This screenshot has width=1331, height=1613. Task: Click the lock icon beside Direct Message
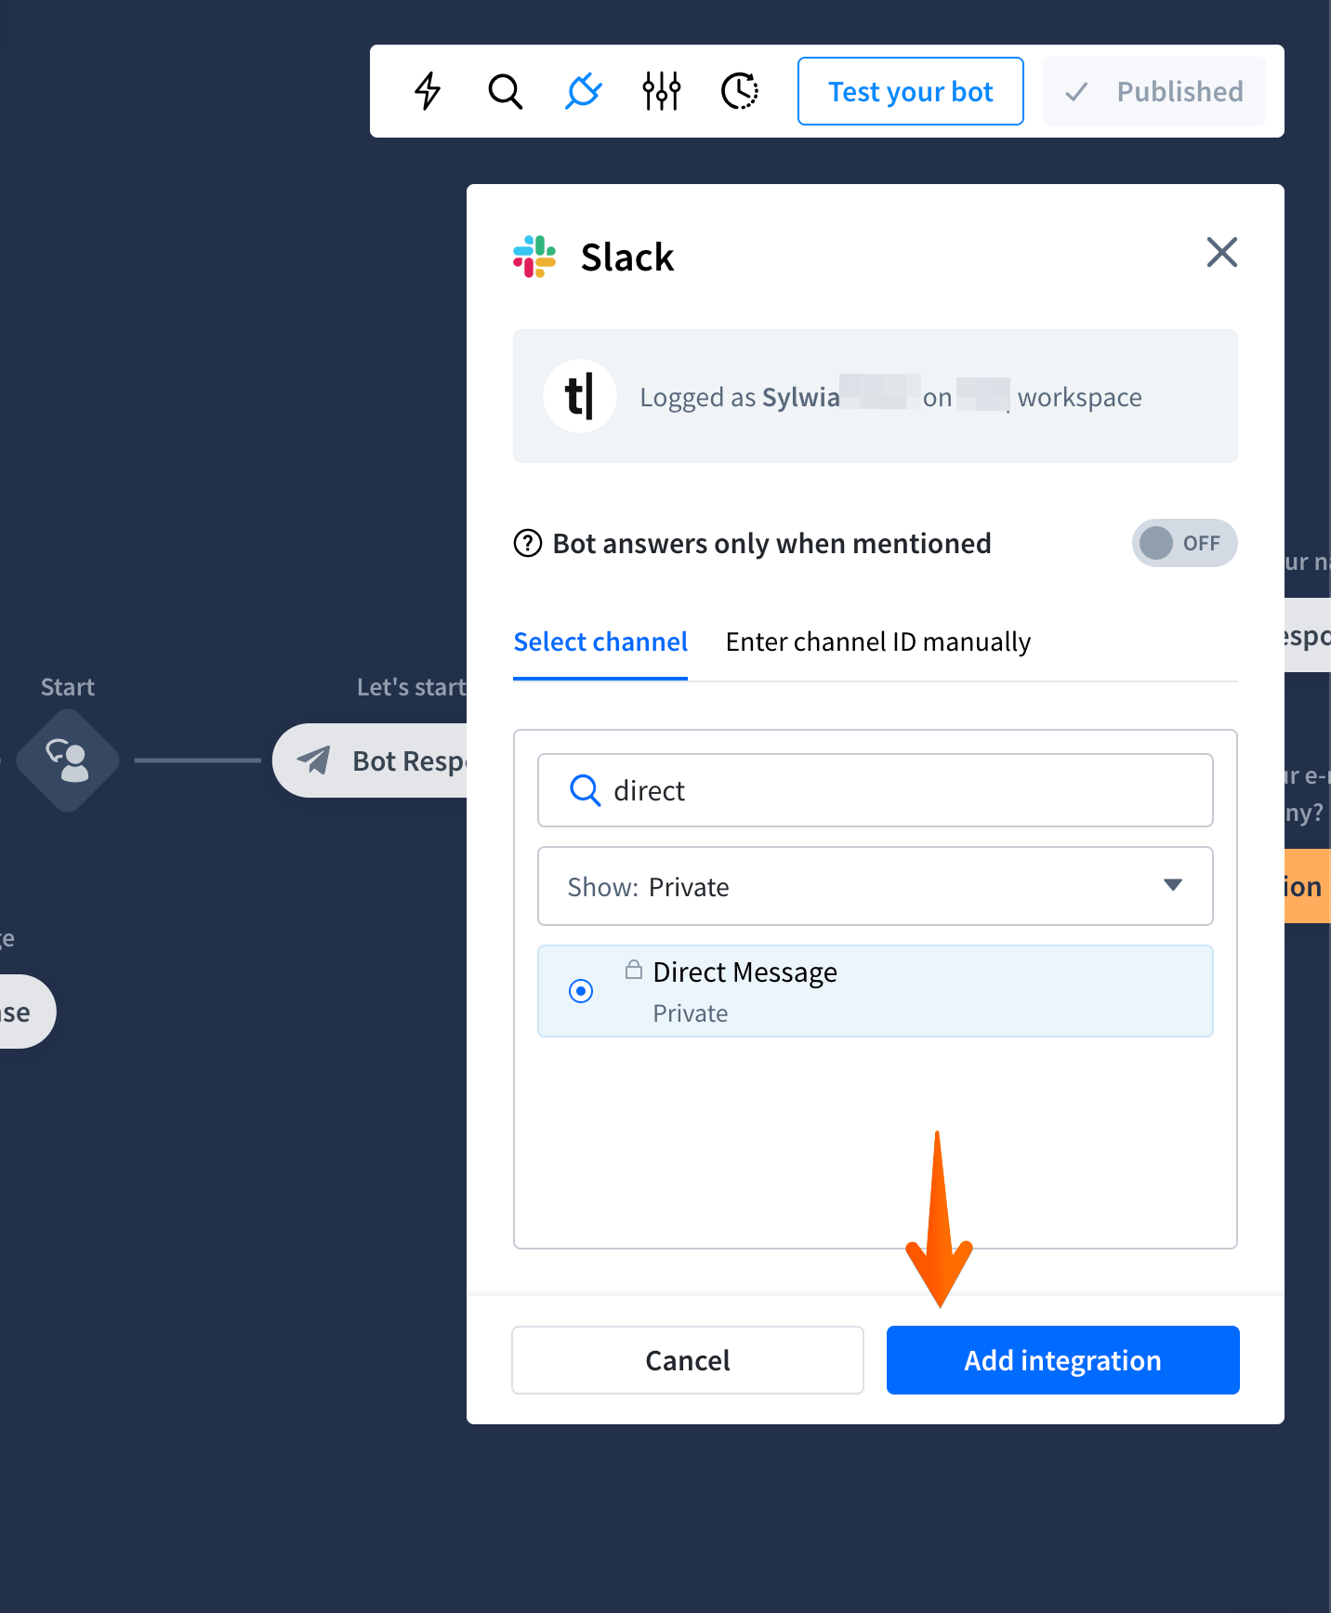coord(634,970)
